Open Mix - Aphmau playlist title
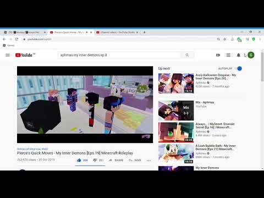The width and height of the screenshot is (264, 198). pyautogui.click(x=205, y=102)
